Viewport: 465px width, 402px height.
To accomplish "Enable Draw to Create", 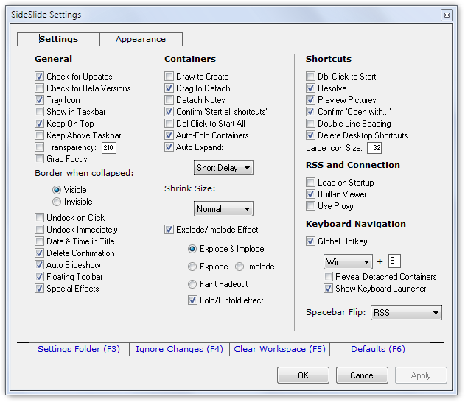I will pos(169,77).
